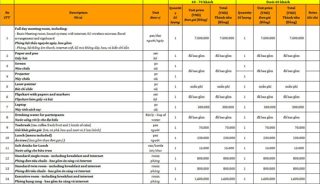Click the row number 7 cell

(x=7, y=107)
